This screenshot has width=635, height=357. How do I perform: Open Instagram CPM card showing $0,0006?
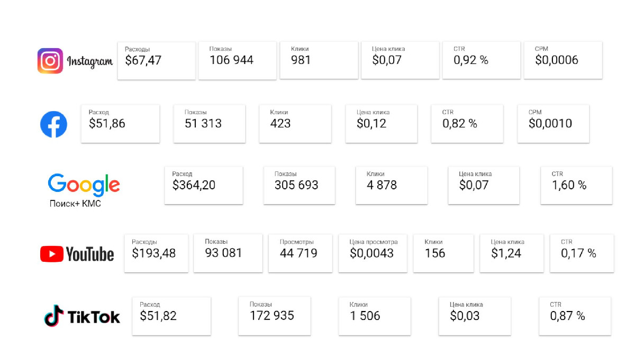563,60
